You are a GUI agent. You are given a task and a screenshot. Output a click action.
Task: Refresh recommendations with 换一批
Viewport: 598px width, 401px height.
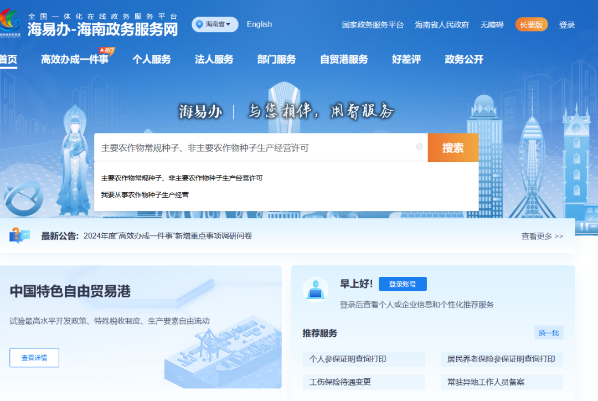[x=548, y=333]
